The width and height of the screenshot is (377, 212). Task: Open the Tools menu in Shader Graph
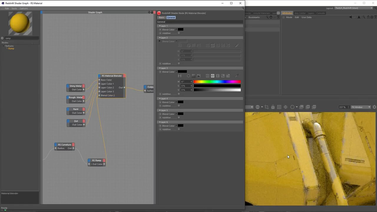point(14,9)
